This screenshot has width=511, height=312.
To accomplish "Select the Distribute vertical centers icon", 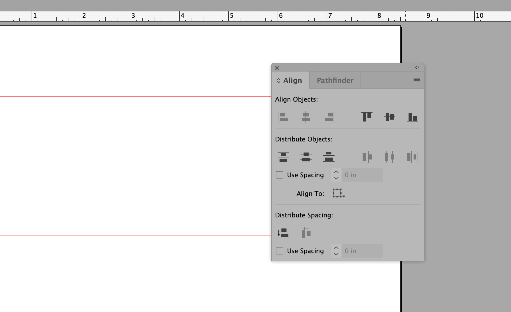I will click(306, 157).
